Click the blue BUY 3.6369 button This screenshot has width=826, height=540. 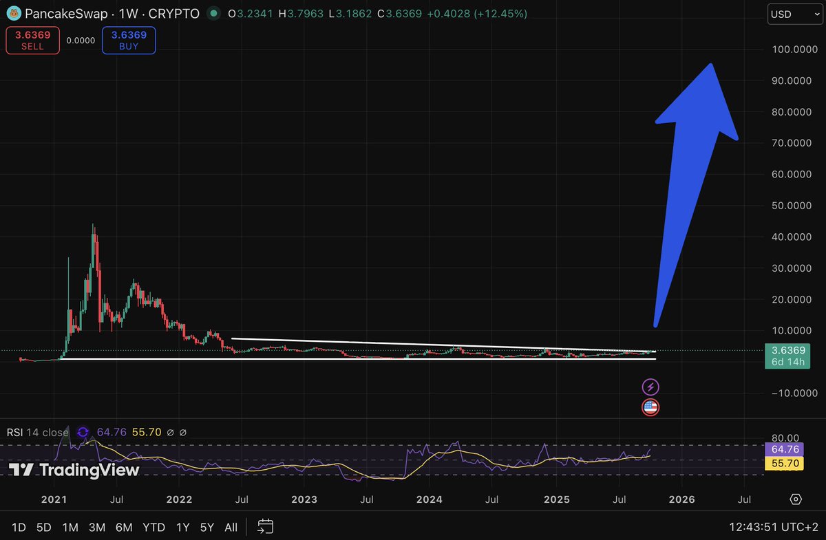[x=128, y=41]
